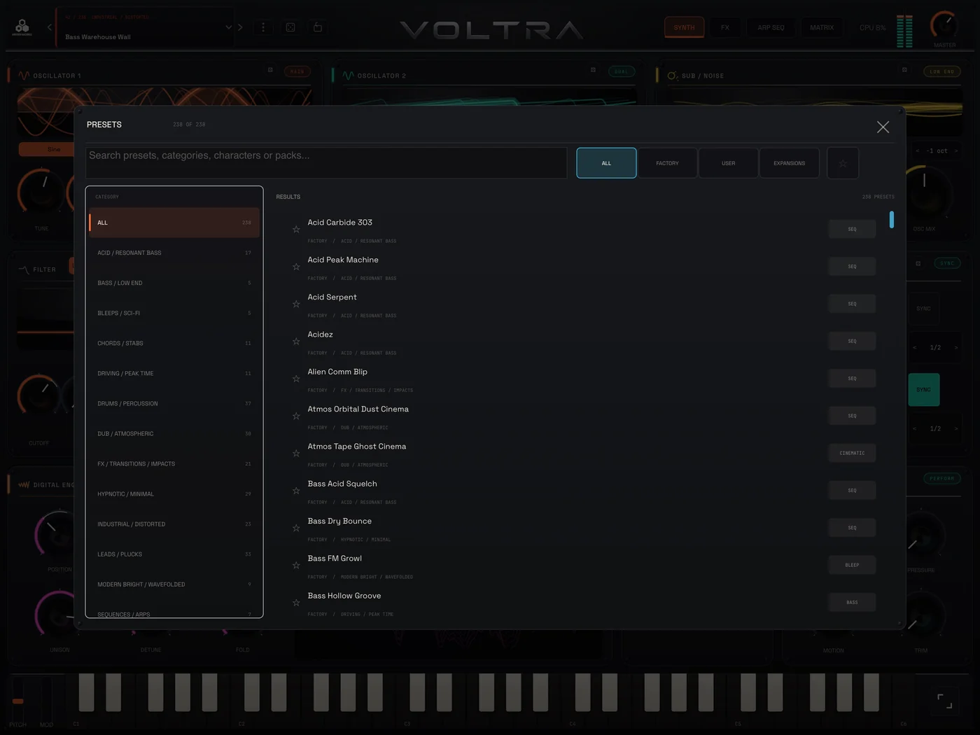Click the save preset icon in header

318,27
